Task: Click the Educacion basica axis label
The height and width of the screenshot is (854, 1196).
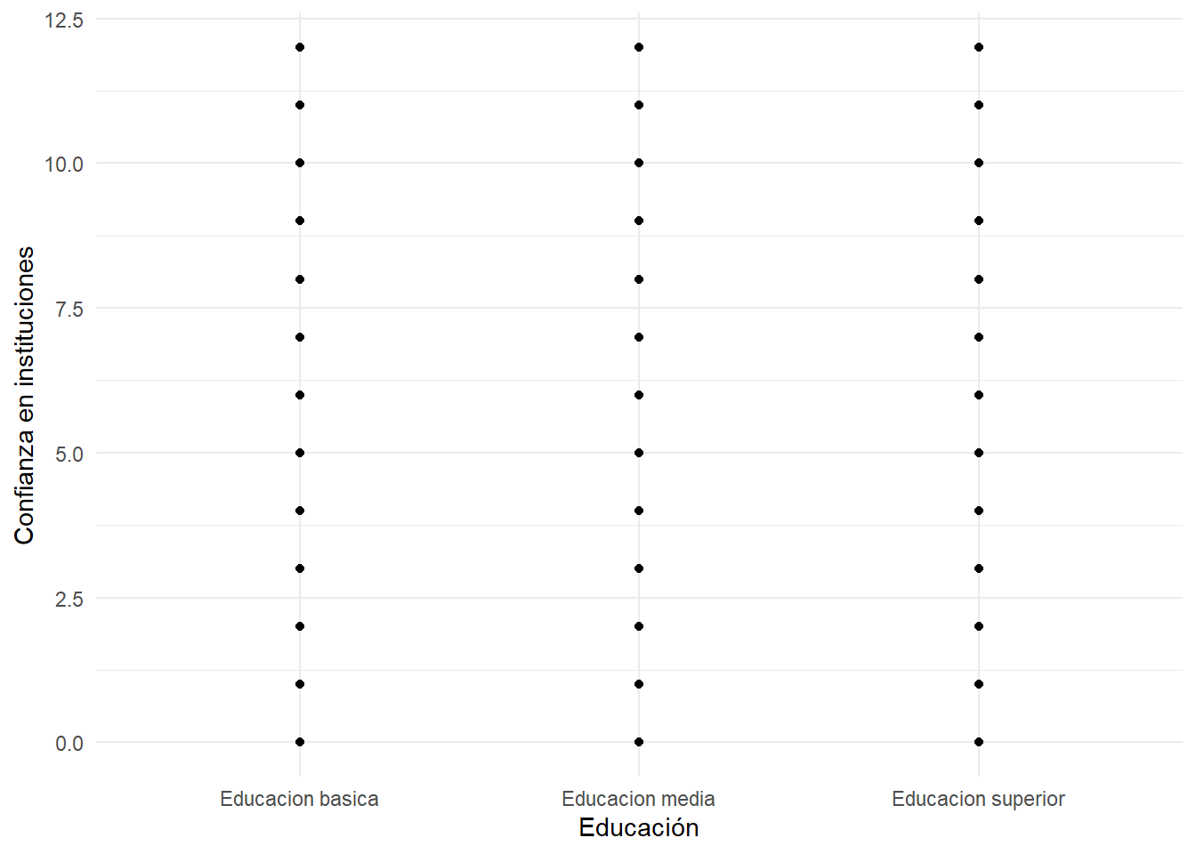Action: click(x=299, y=799)
